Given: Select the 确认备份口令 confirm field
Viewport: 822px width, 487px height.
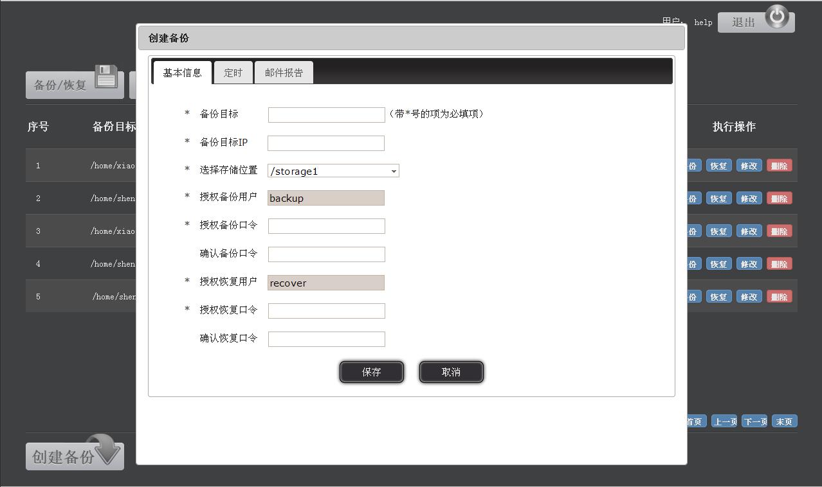Looking at the screenshot, I should tap(326, 254).
